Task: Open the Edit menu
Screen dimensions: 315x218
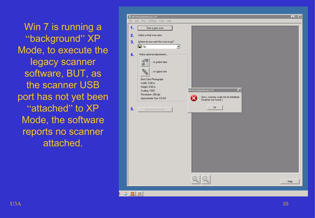Action: point(137,21)
